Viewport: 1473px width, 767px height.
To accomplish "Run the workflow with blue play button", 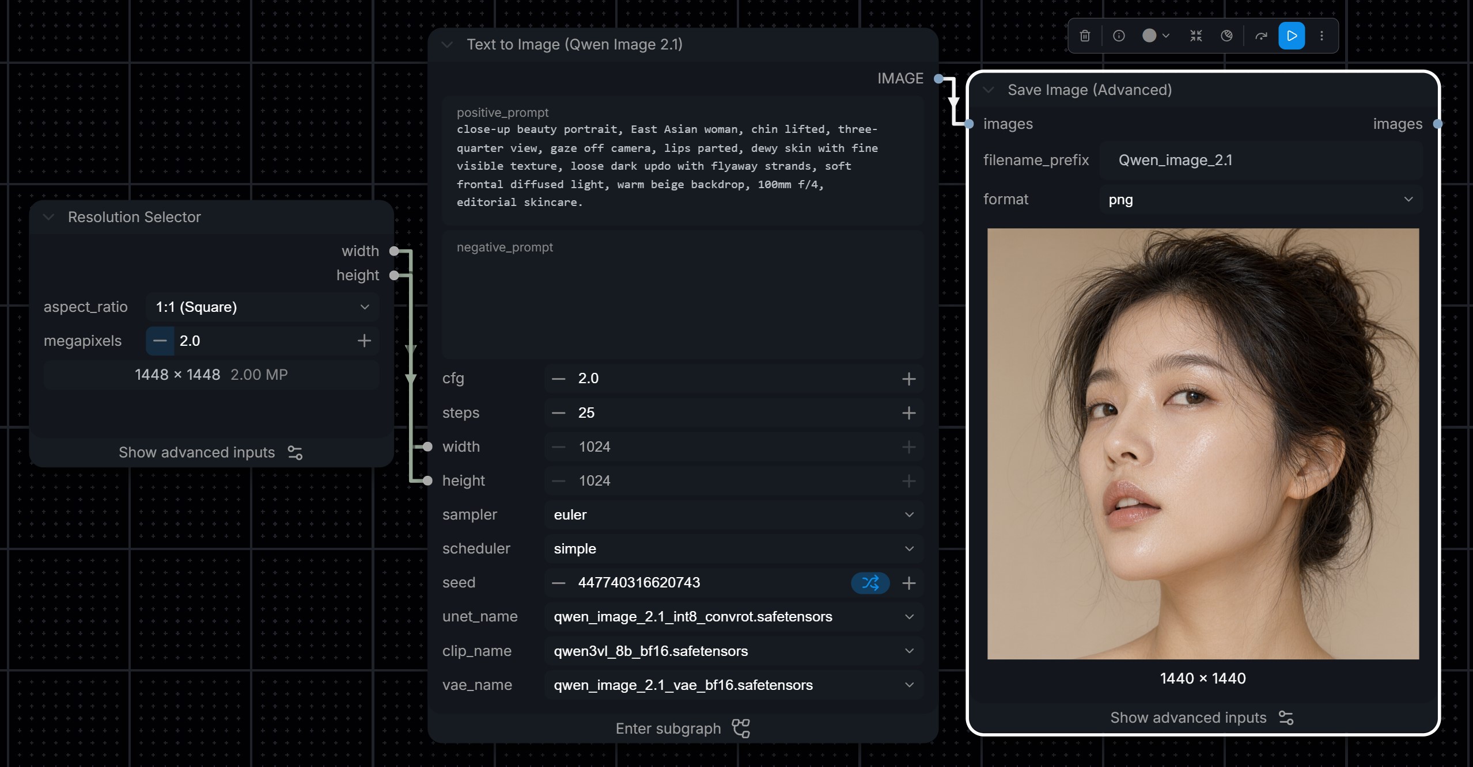I will (x=1292, y=36).
